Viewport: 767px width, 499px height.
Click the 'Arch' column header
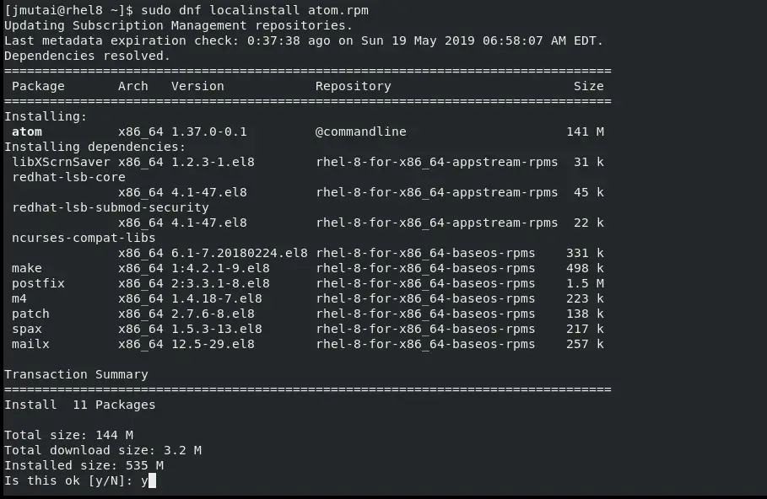point(133,86)
